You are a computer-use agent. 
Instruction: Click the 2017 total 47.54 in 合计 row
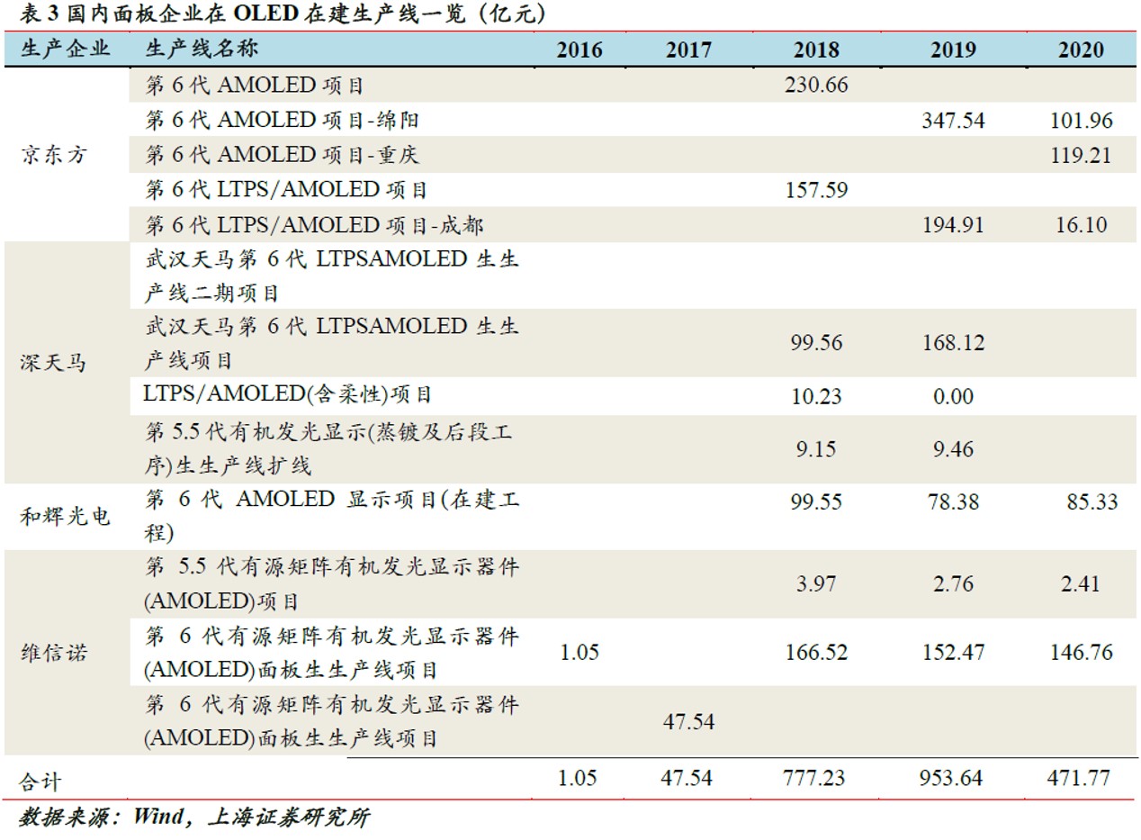coord(686,778)
